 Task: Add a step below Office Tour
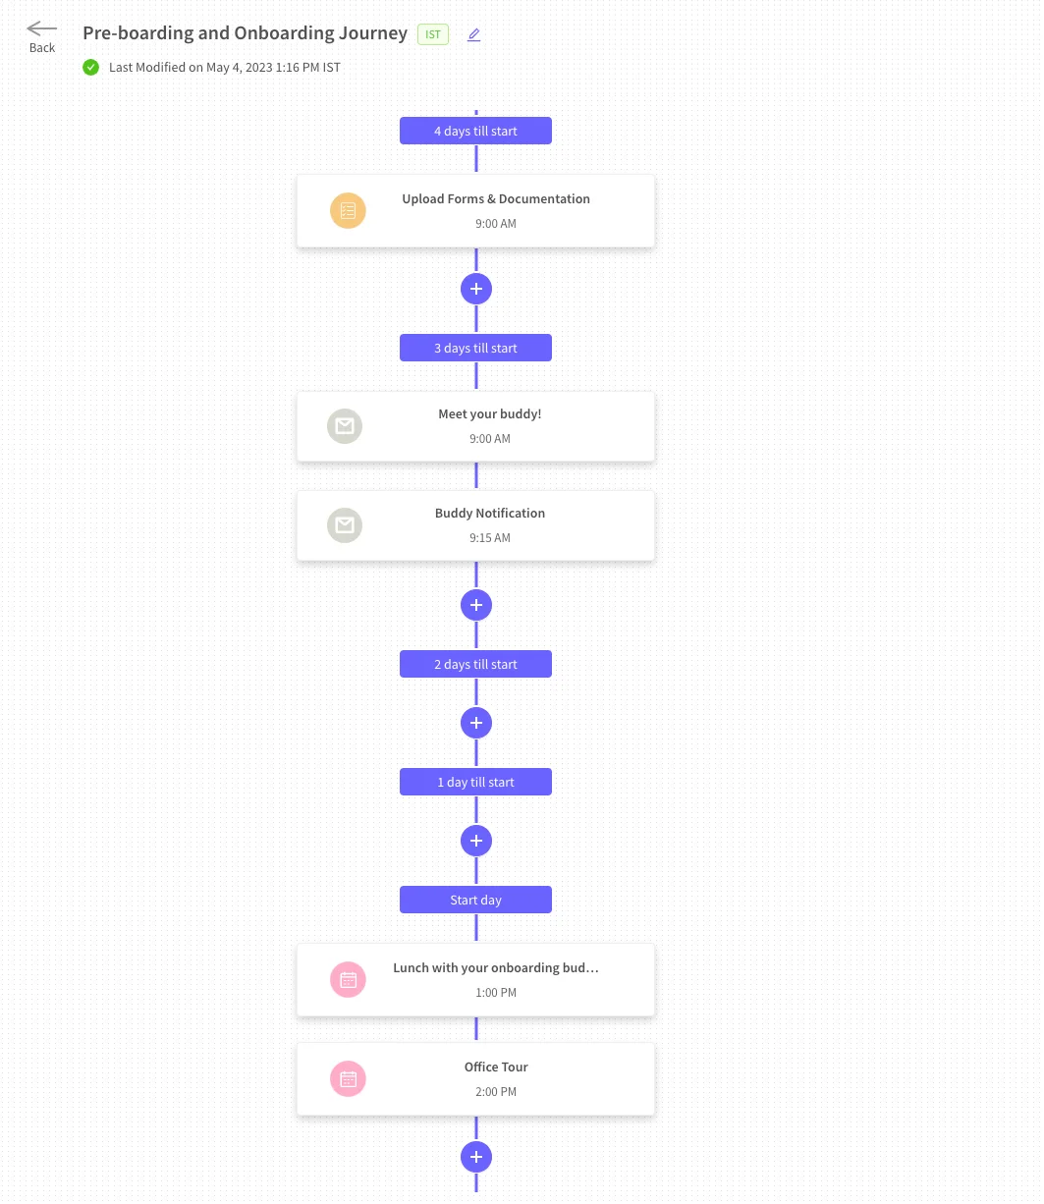[476, 1157]
